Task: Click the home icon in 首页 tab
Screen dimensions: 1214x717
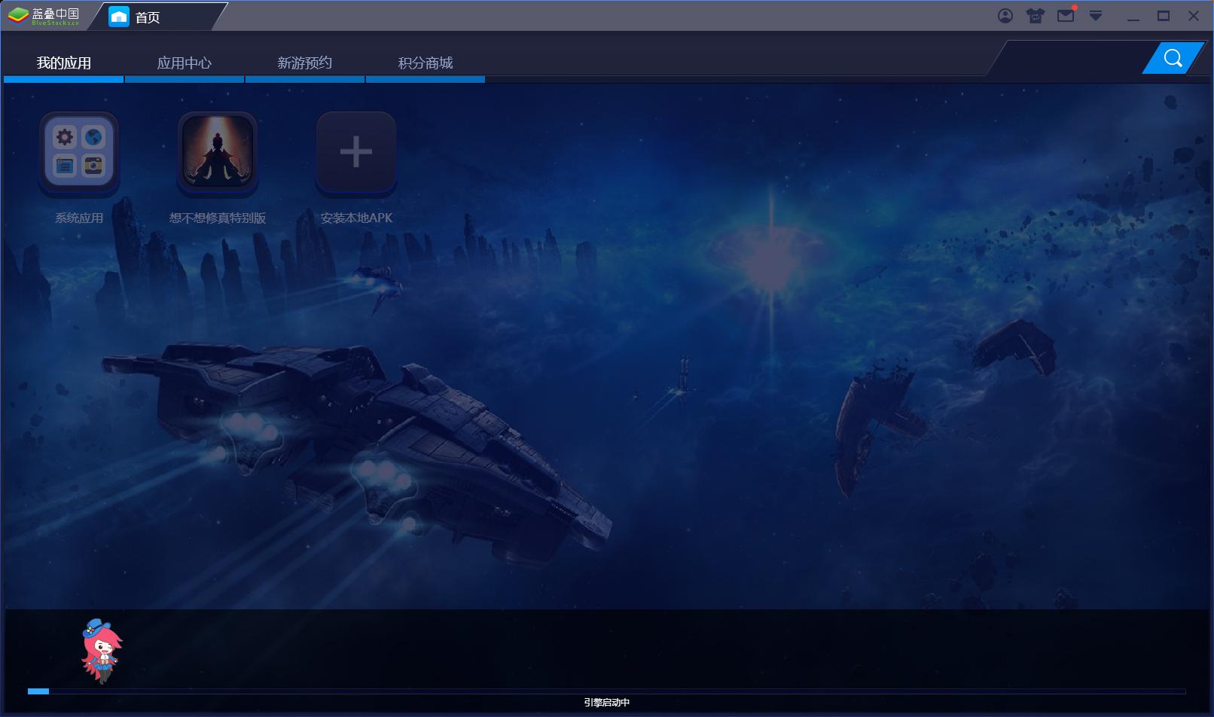Action: coord(119,17)
